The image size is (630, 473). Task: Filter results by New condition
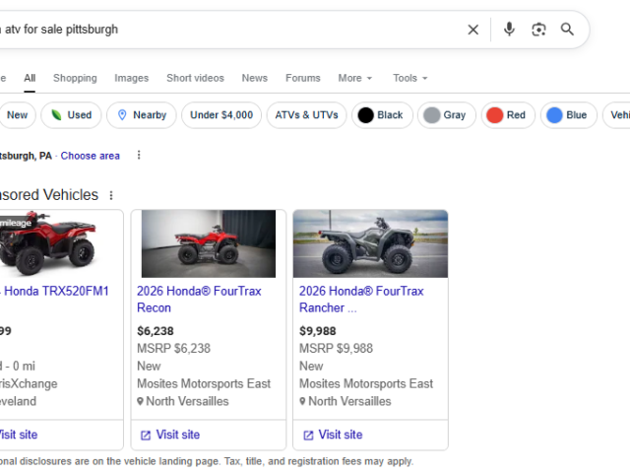coord(18,115)
